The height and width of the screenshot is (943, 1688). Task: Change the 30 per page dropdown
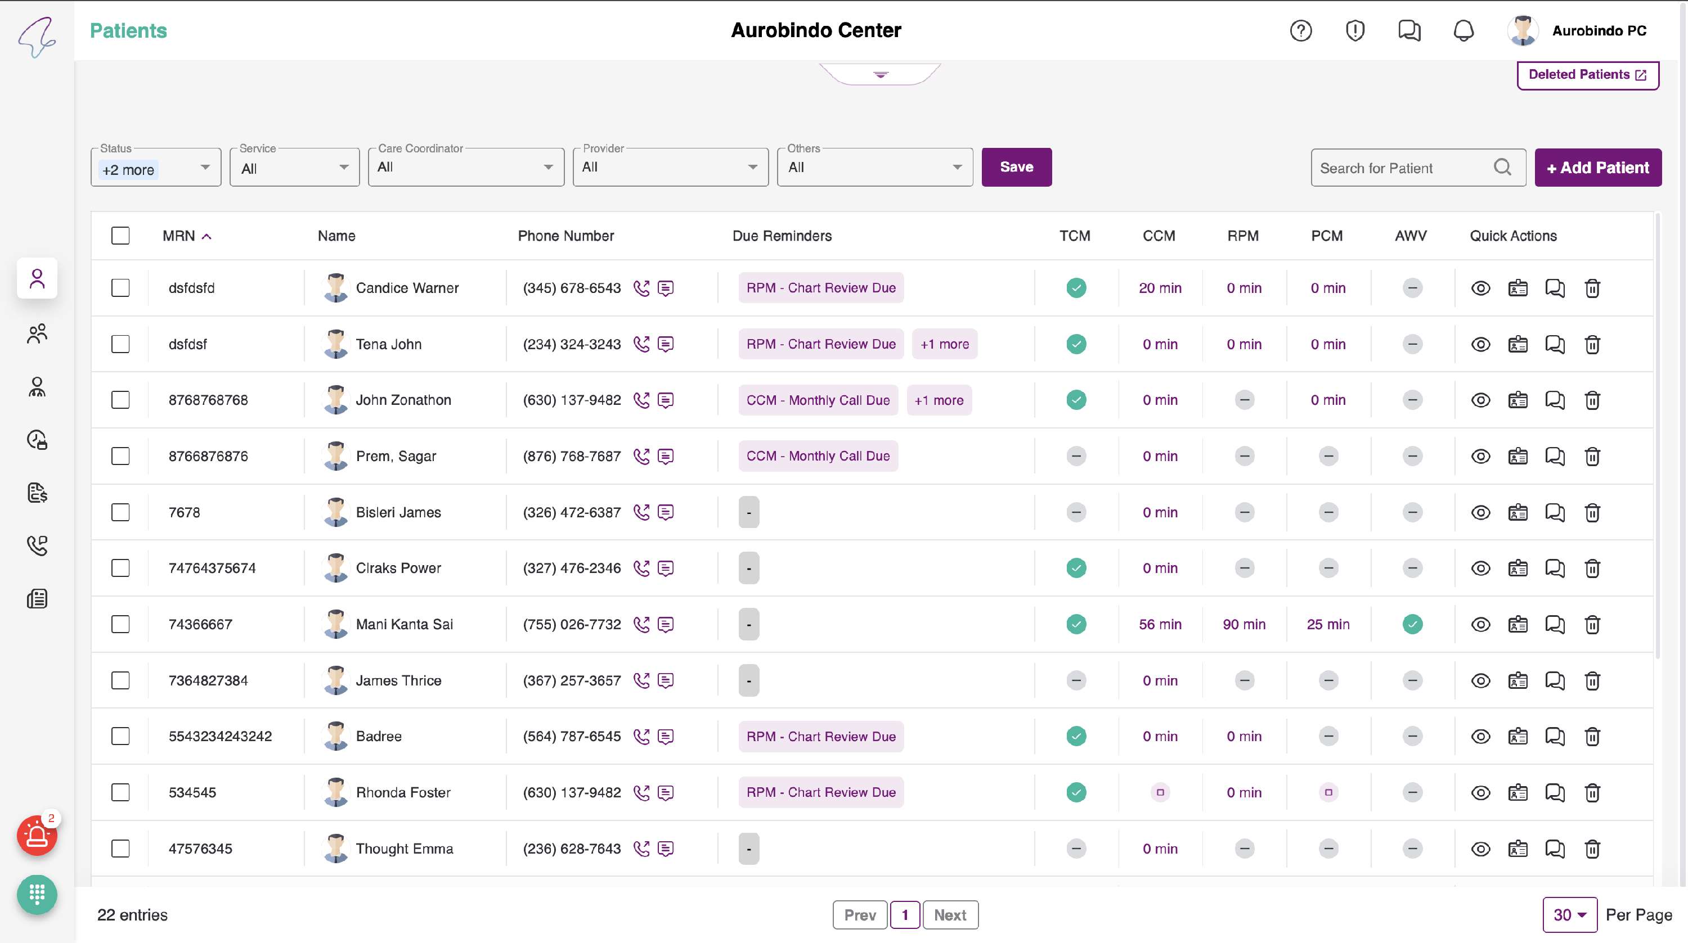[1569, 915]
